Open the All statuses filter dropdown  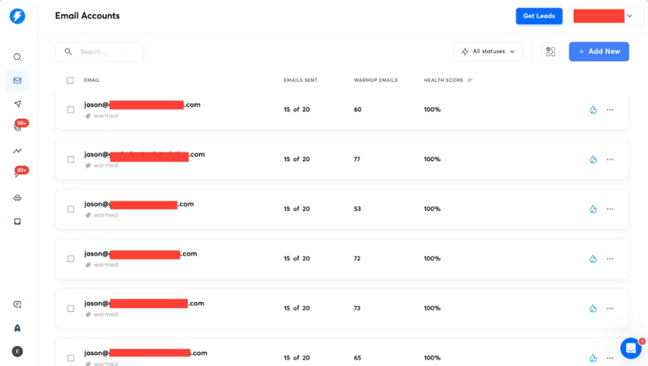point(488,51)
